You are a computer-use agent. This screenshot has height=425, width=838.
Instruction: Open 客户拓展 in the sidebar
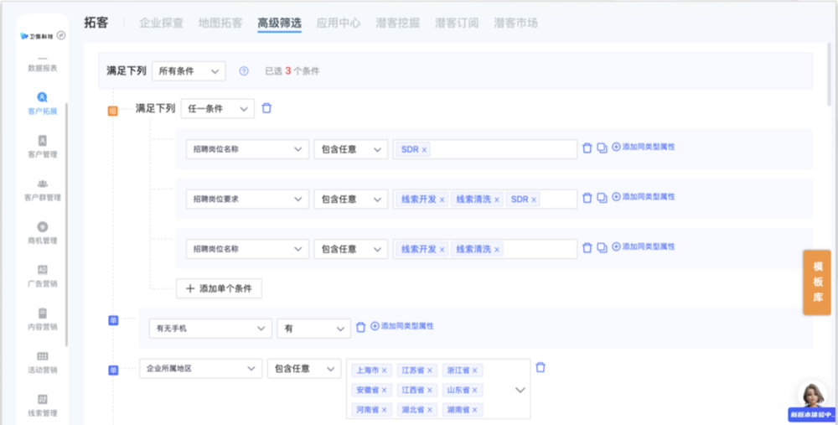pos(42,102)
